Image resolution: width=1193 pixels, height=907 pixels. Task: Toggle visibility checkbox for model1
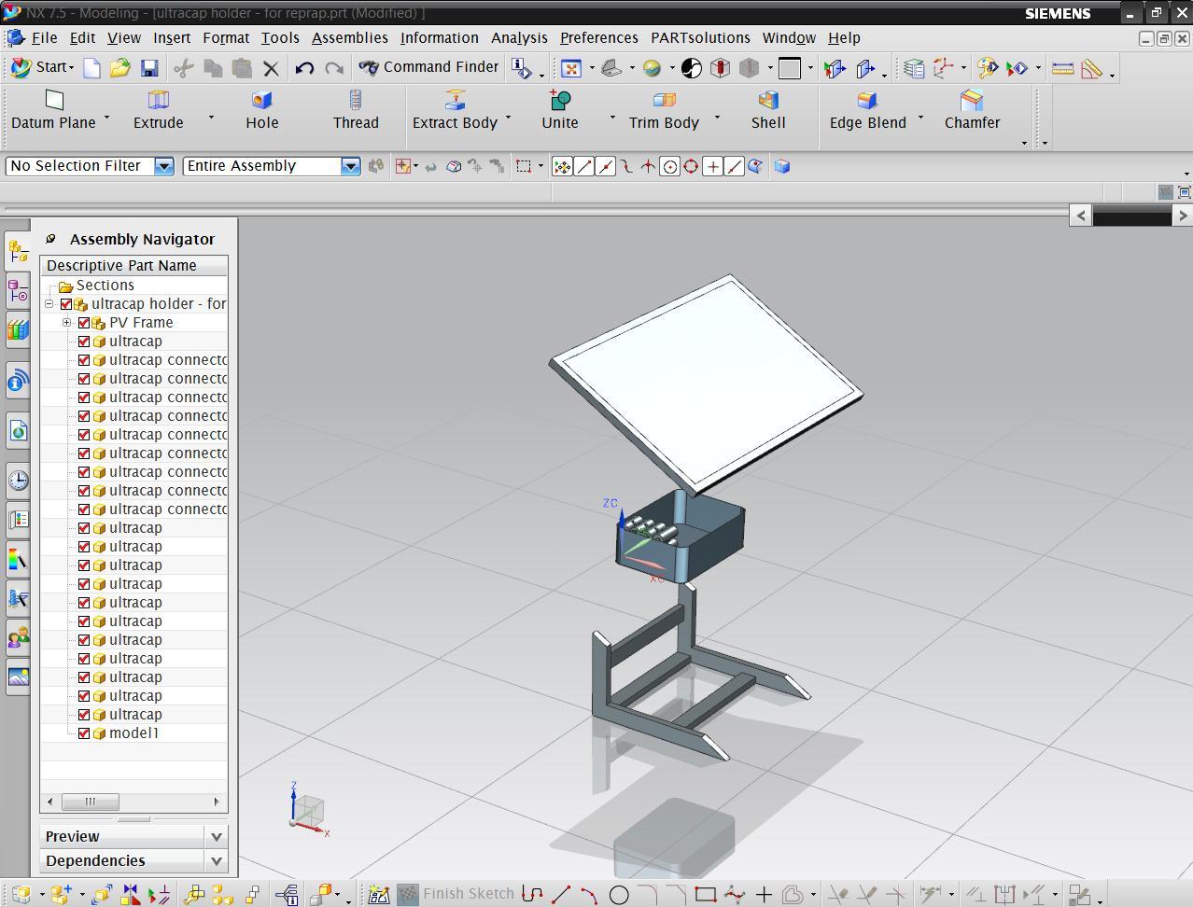(x=84, y=733)
